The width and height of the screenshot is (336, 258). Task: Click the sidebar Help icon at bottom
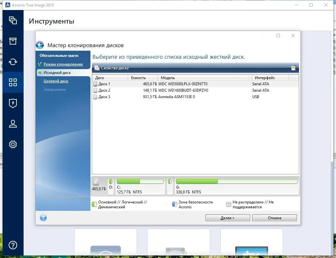click(13, 245)
